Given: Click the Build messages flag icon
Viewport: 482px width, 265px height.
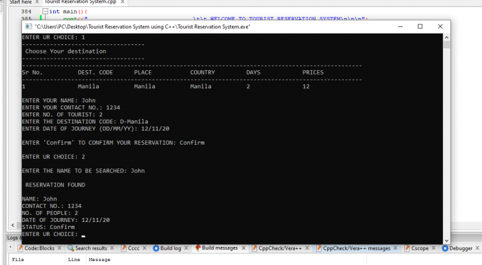Looking at the screenshot, I should [198, 248].
